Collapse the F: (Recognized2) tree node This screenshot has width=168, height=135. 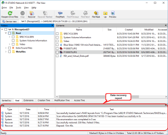pyautogui.click(x=2, y=29)
